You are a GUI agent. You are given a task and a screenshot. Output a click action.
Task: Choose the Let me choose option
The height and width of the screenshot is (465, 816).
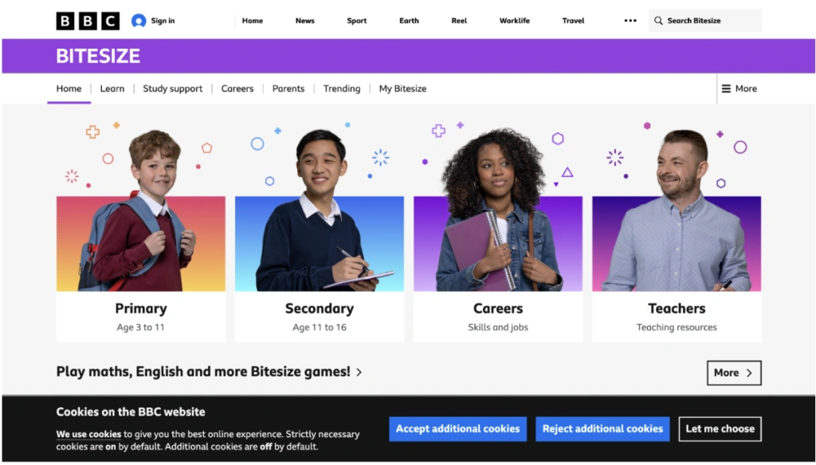pyautogui.click(x=720, y=429)
